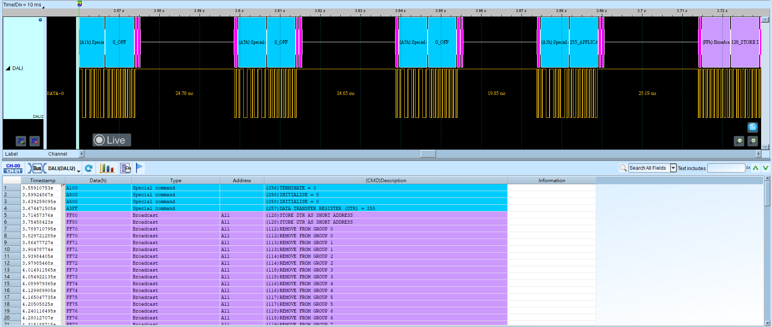
Task: Click the waveform scrollbar right arrow
Action: tap(758, 154)
